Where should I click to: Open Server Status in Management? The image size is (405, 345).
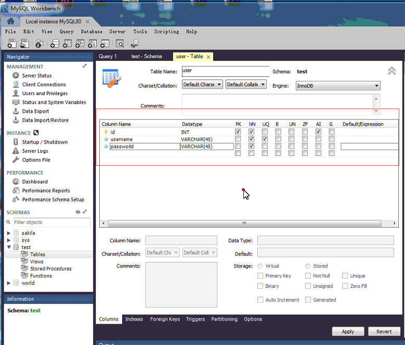point(37,76)
